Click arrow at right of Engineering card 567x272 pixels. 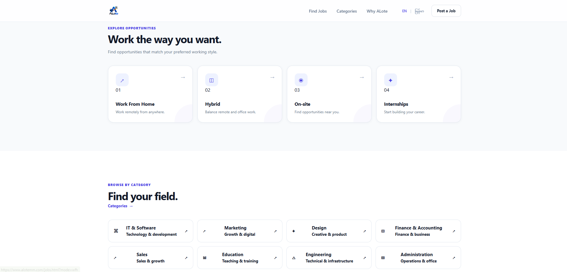coord(364,258)
